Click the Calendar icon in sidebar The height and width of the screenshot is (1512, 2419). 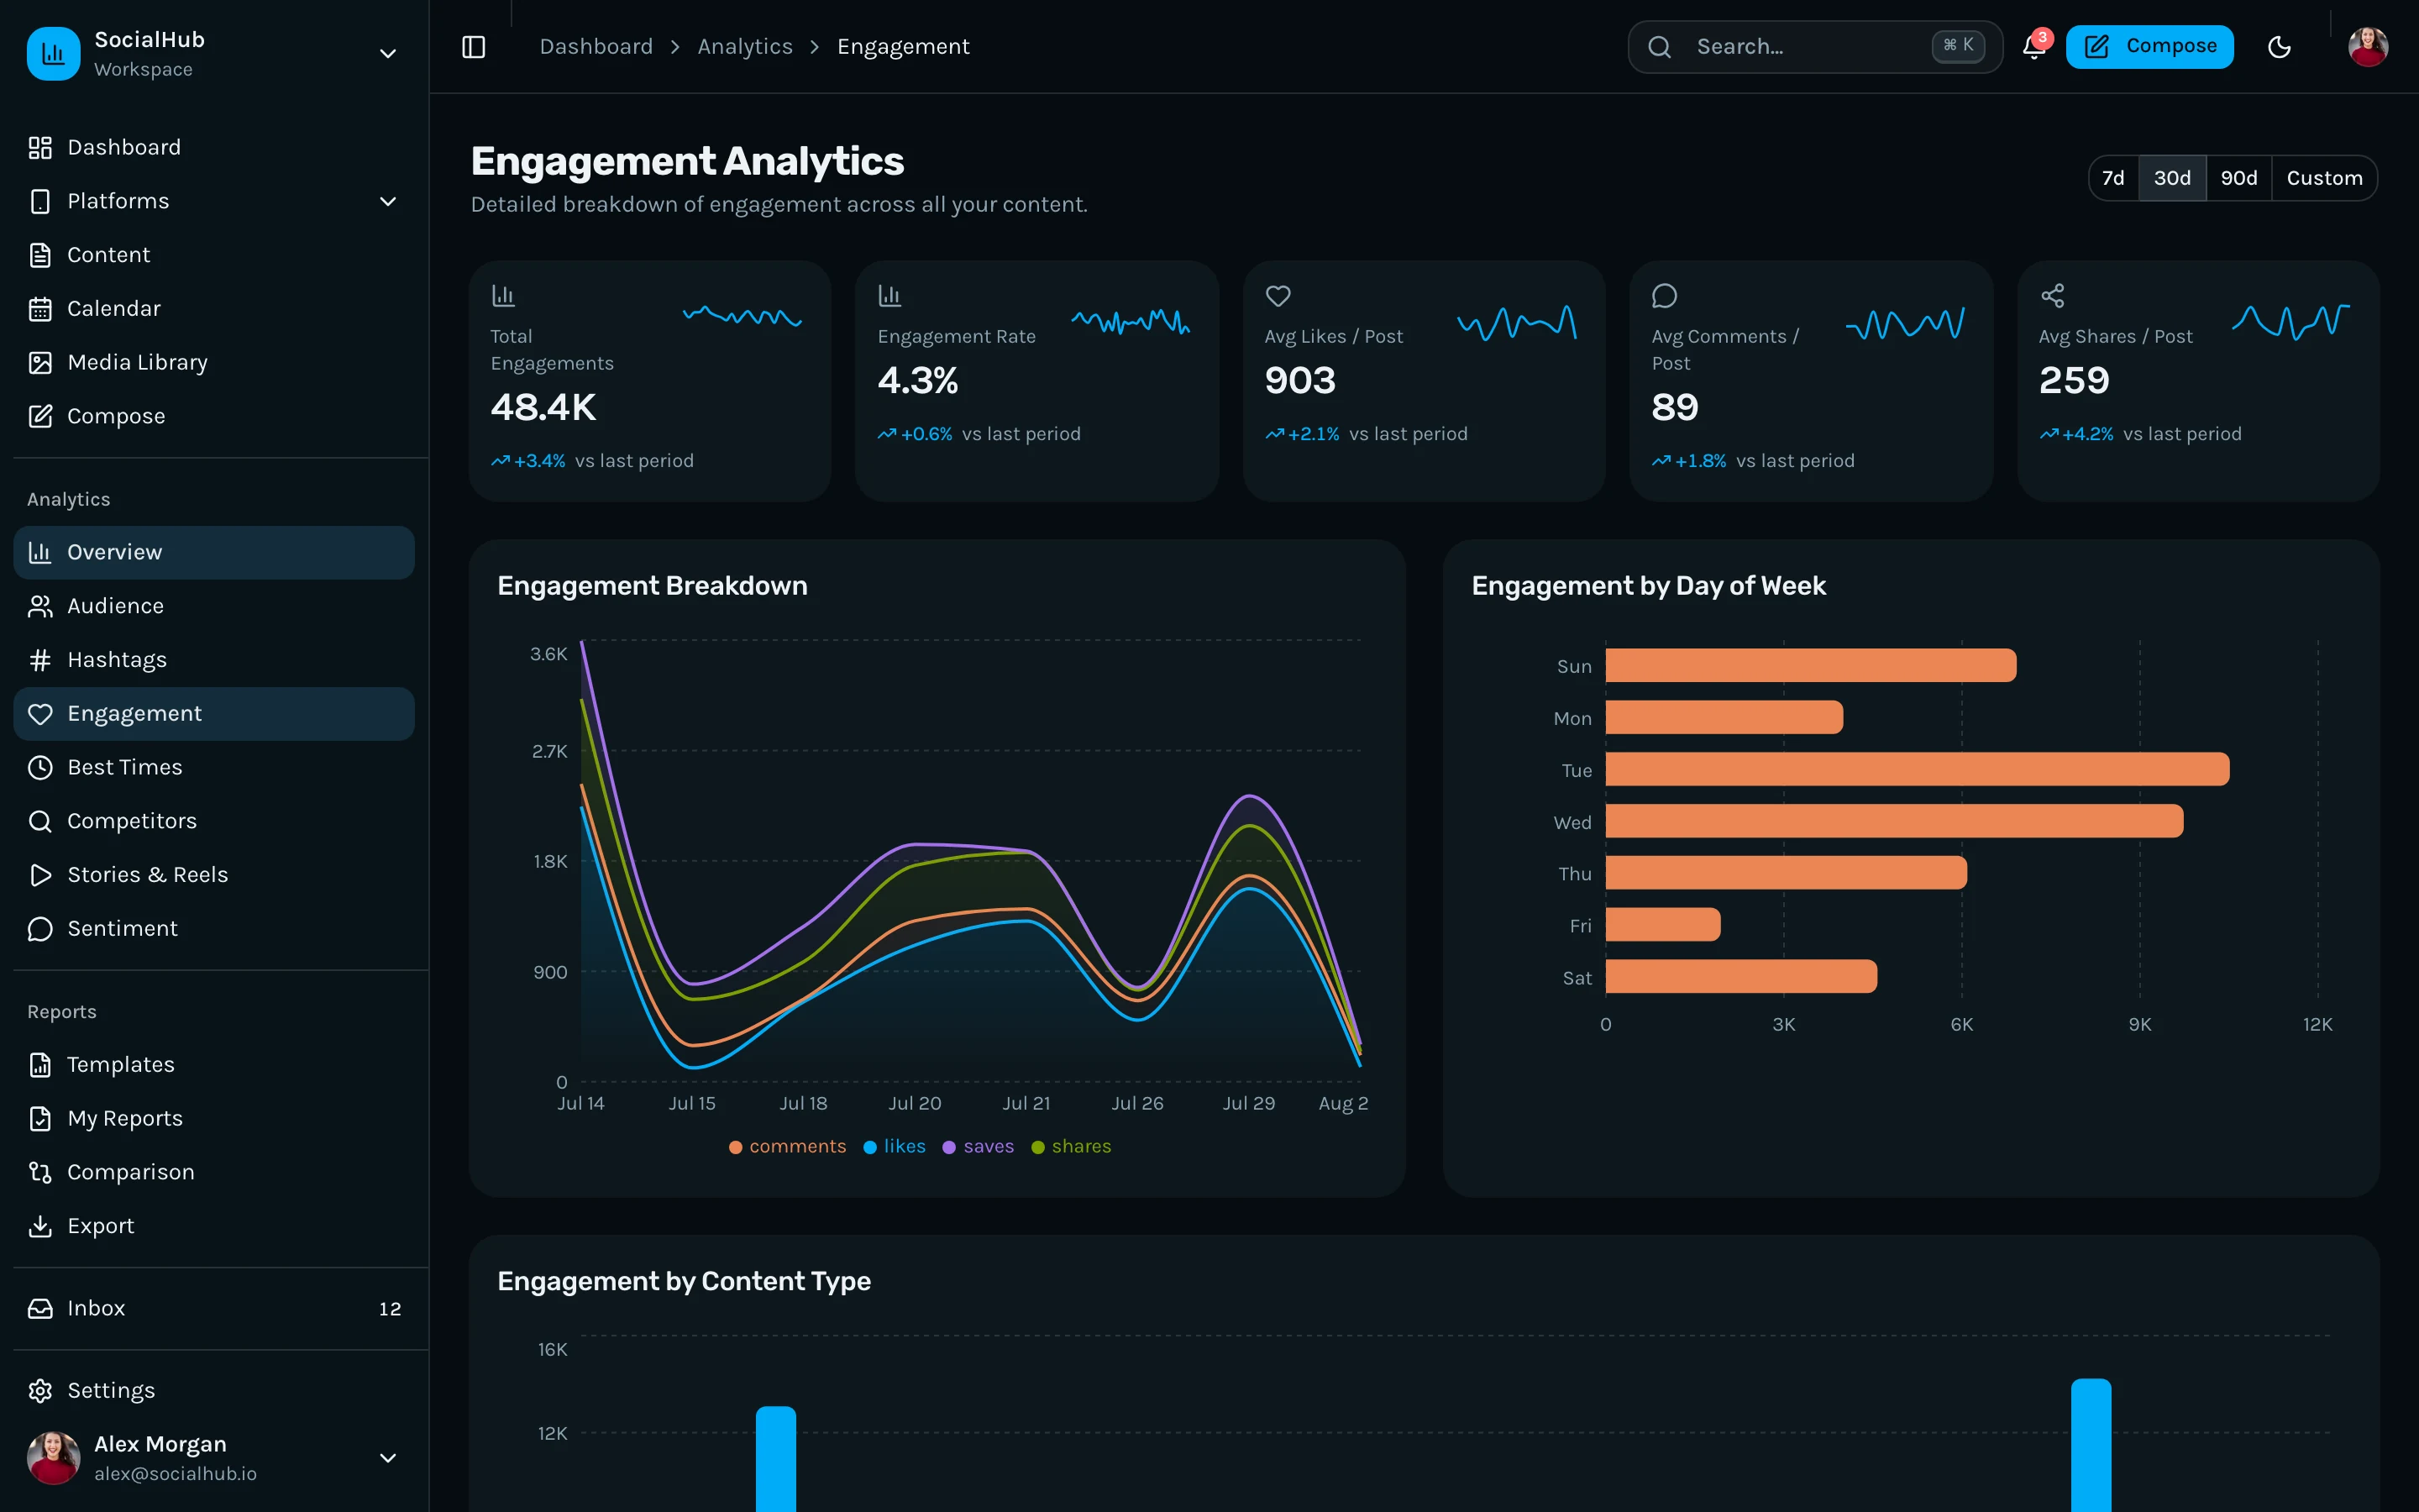click(40, 309)
